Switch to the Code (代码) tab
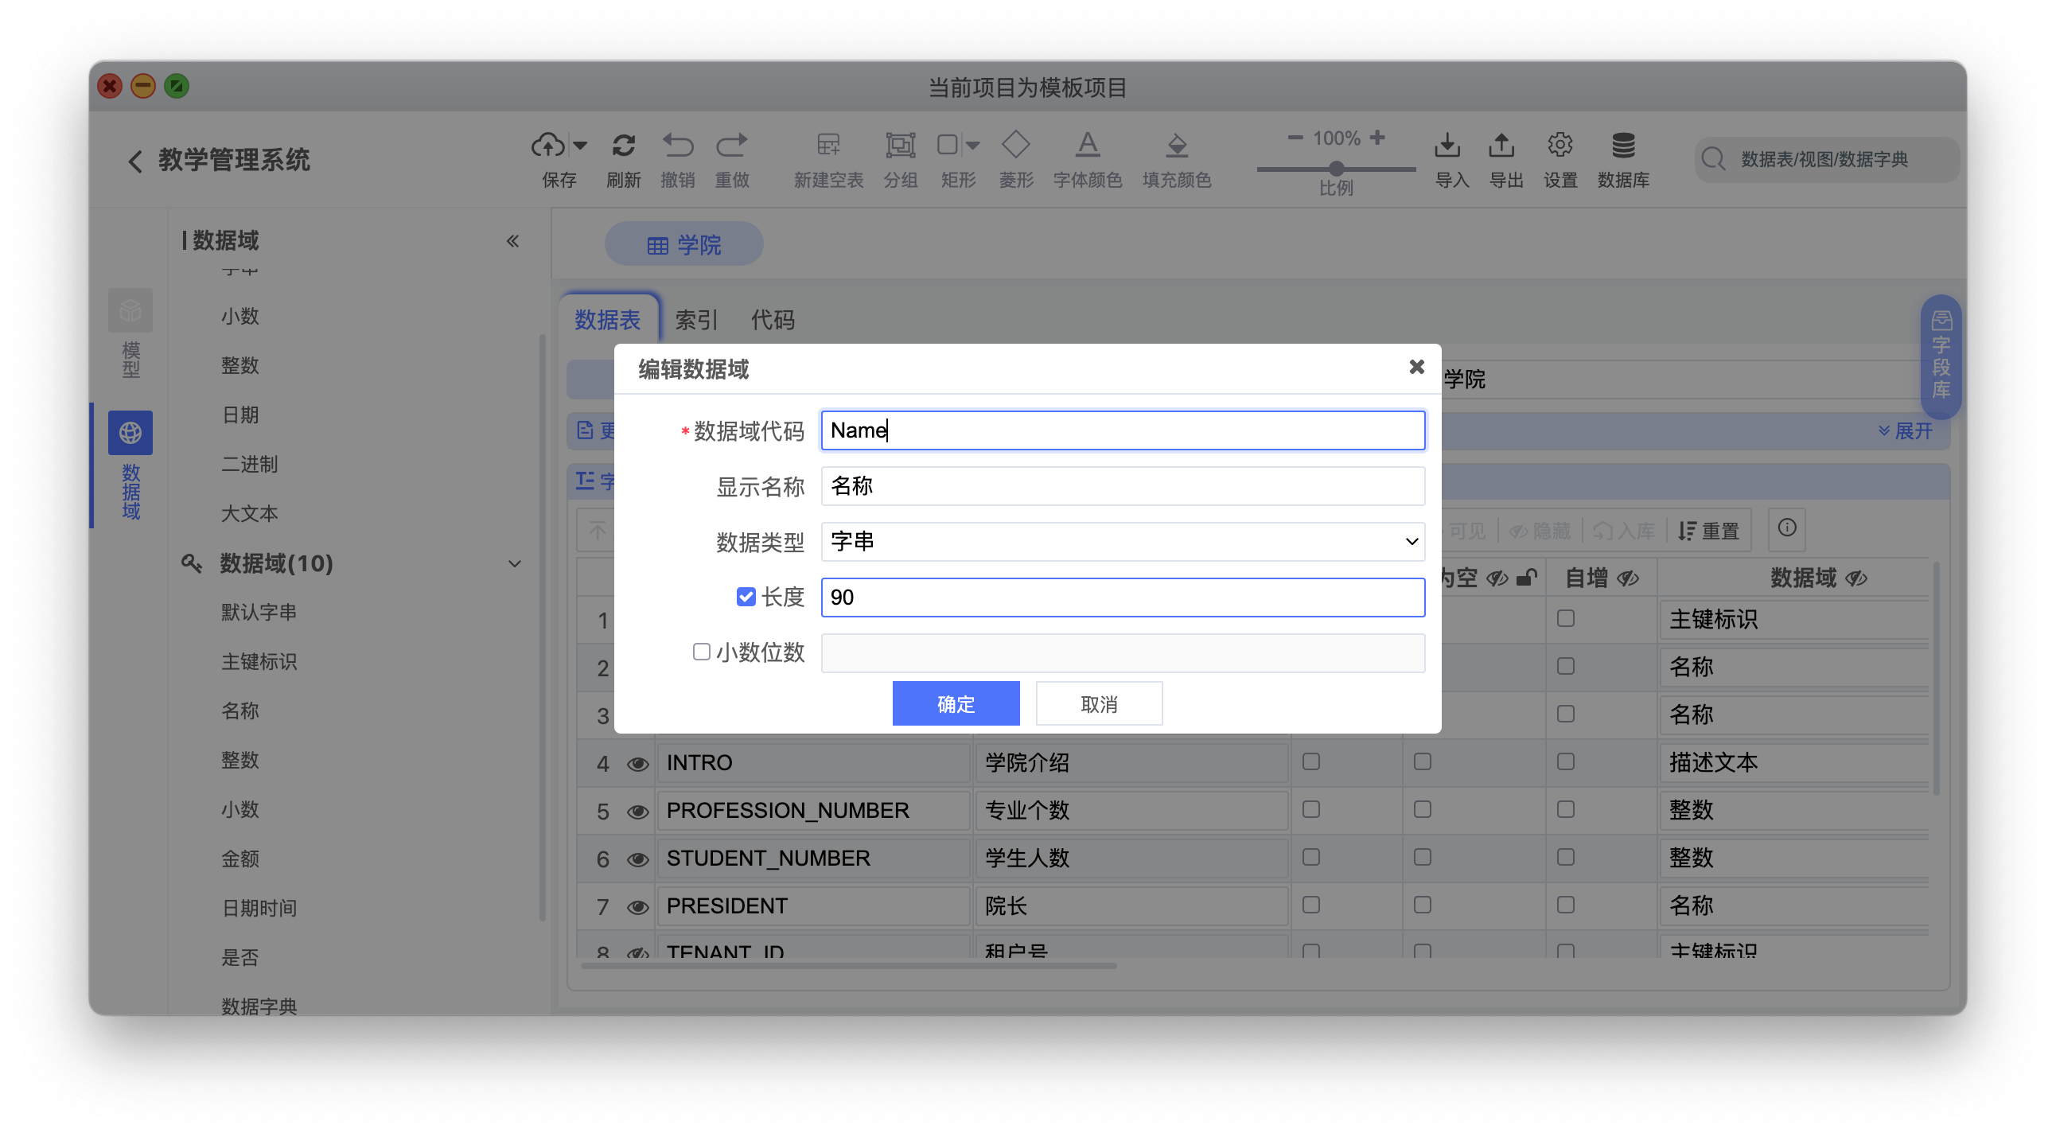Viewport: 2056px width, 1133px height. point(772,320)
